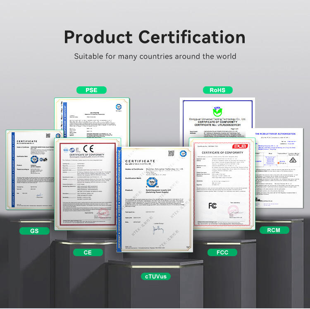The width and height of the screenshot is (310, 309).
Task: Open the PSE certificate document
Action: (x=92, y=118)
